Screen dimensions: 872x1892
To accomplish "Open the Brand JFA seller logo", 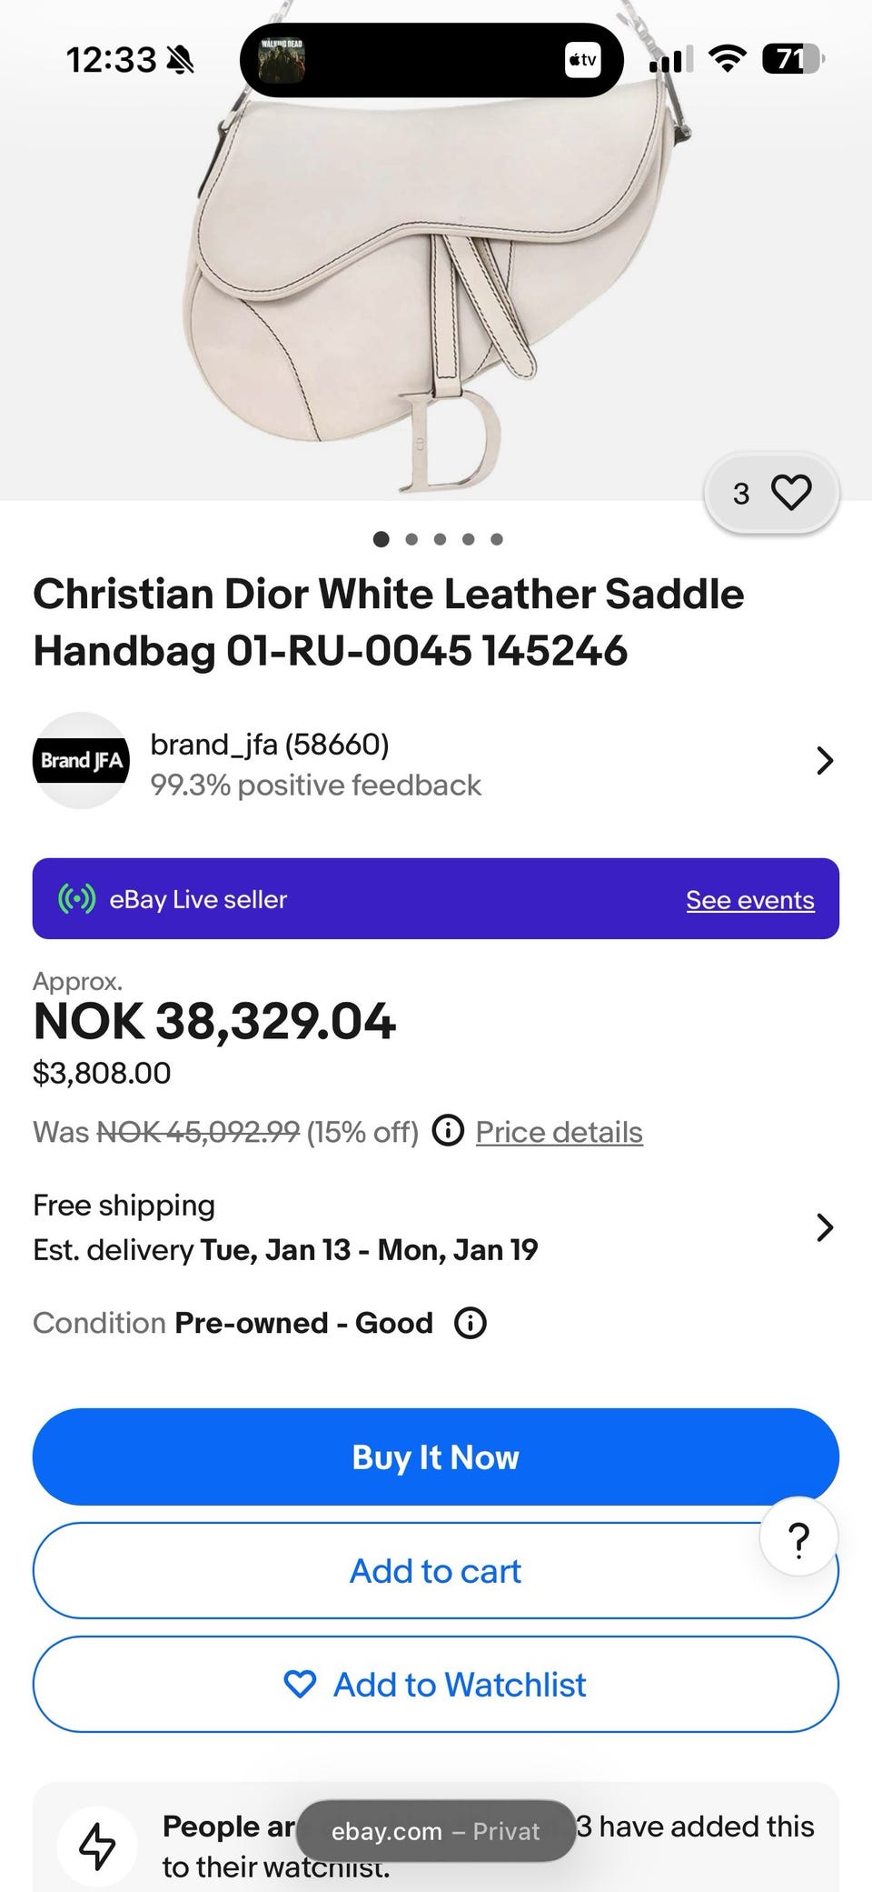I will coord(82,760).
